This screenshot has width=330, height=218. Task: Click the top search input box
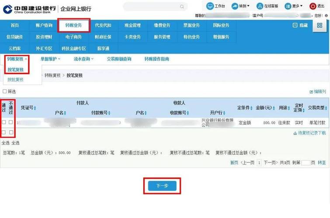click(155, 7)
